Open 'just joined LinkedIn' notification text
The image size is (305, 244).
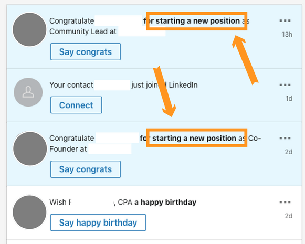click(164, 85)
